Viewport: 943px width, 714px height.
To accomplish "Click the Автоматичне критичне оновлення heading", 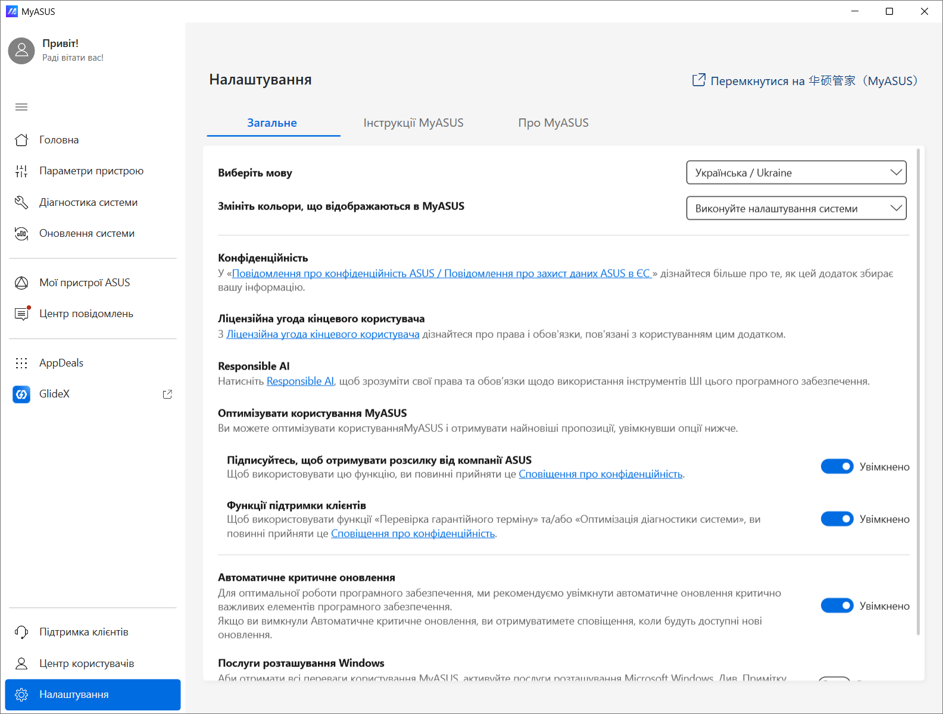I will click(x=307, y=578).
